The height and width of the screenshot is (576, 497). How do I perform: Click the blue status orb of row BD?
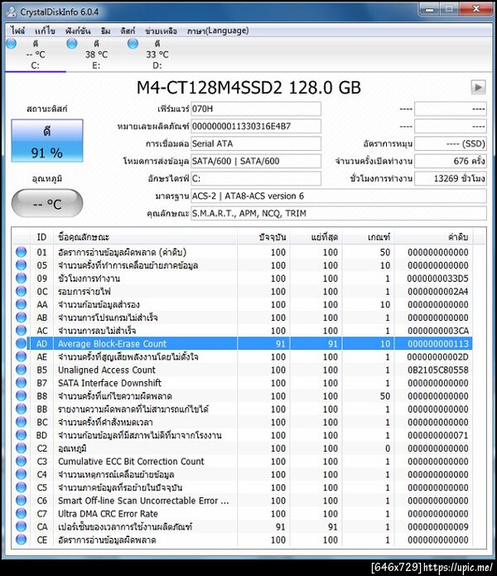(22, 435)
